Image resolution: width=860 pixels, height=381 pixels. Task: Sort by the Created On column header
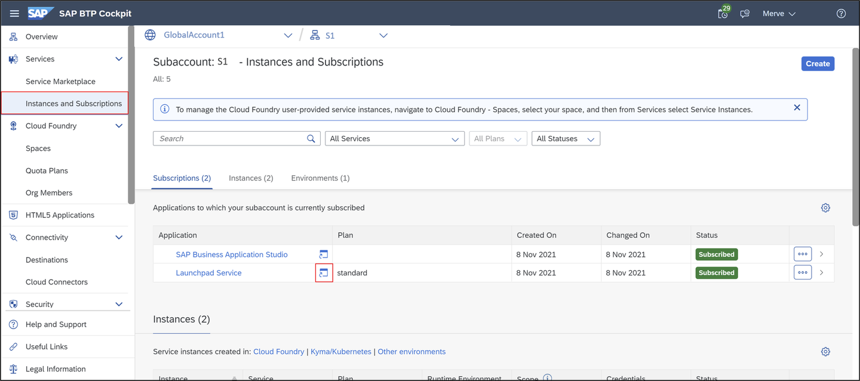(557, 236)
